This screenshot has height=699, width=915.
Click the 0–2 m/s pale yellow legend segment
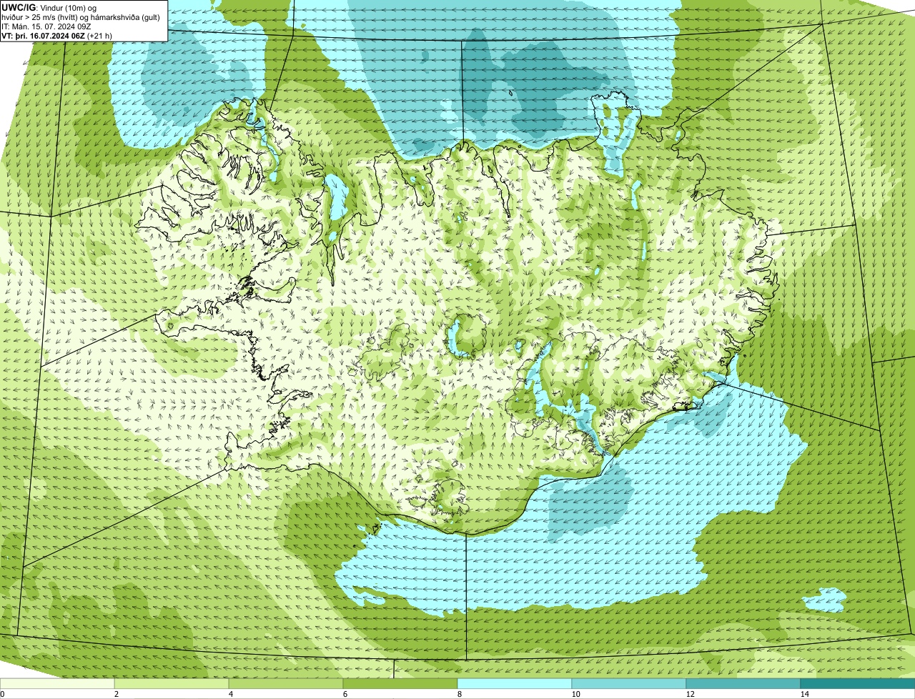pos(57,683)
